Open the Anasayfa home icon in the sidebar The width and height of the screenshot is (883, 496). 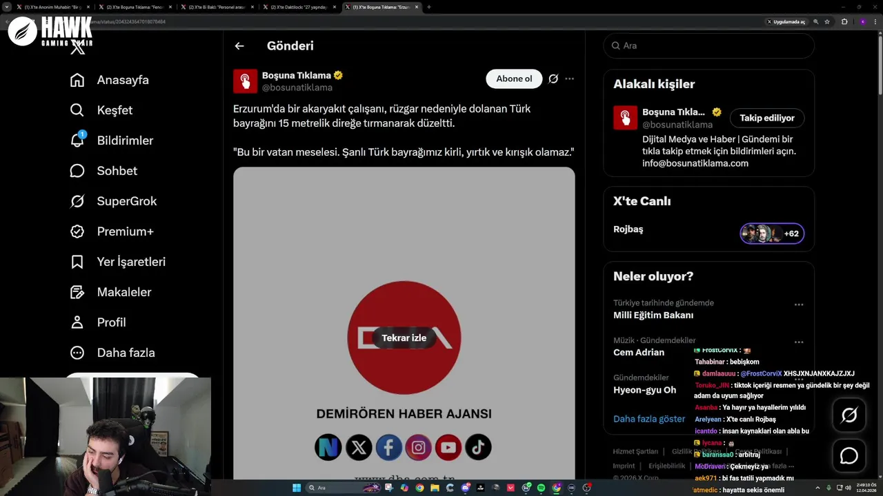[x=77, y=80]
